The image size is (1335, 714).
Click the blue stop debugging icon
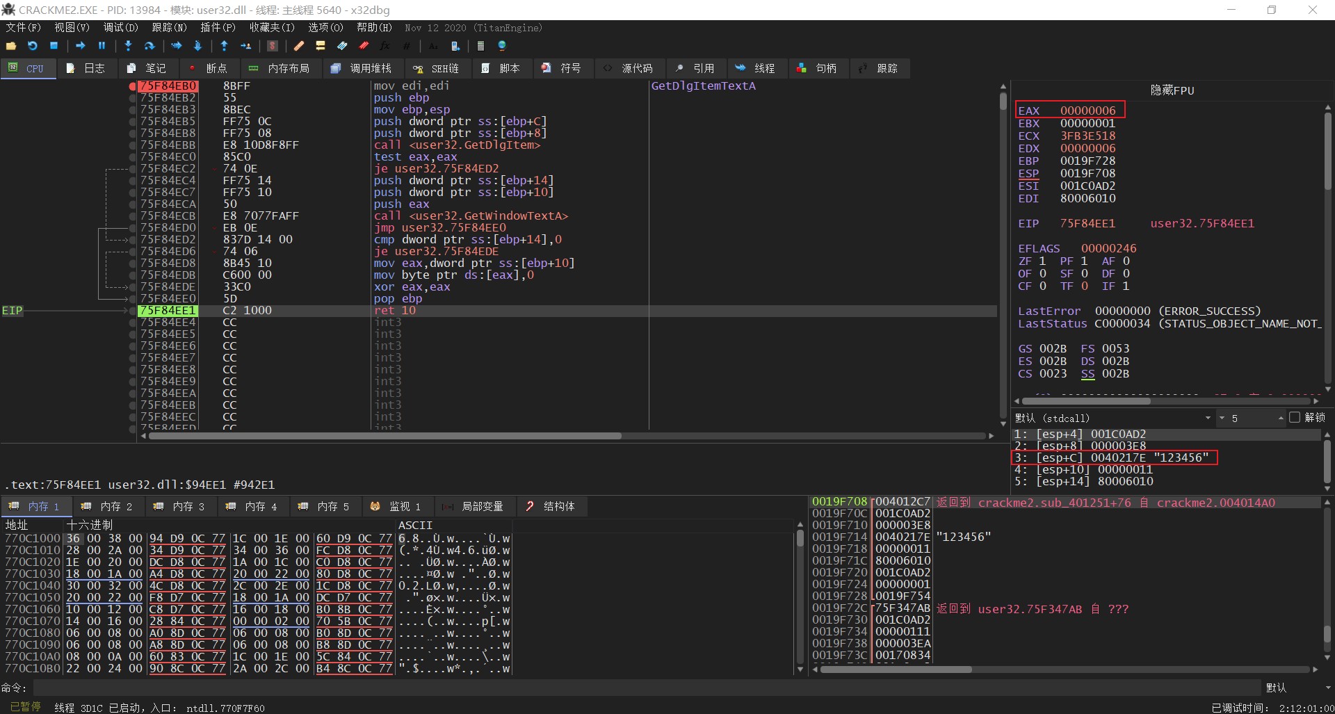[54, 46]
